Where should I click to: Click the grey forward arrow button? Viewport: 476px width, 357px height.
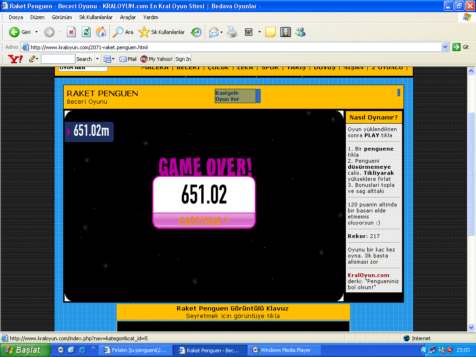[49, 32]
